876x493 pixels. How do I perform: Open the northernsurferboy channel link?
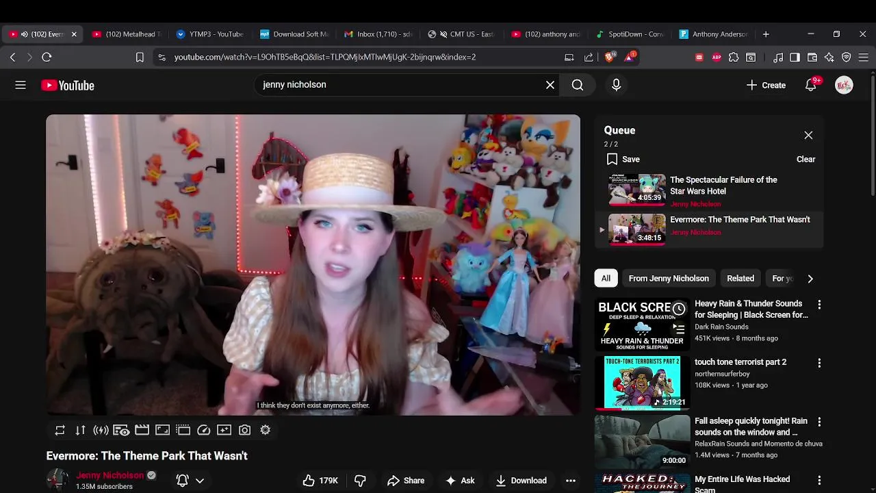[x=722, y=374]
